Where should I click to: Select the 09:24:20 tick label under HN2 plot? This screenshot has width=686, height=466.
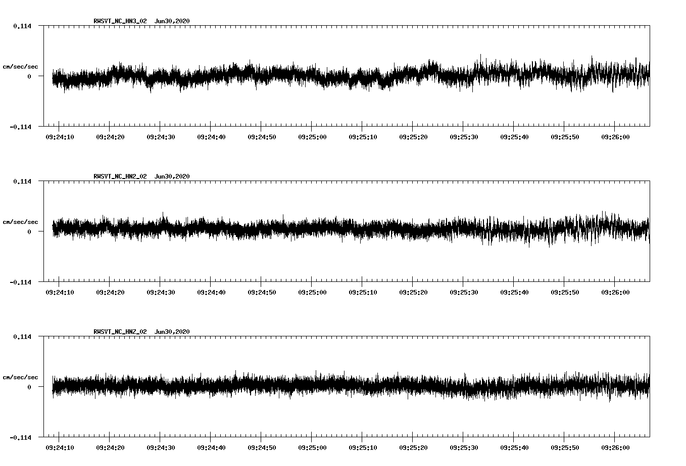pyautogui.click(x=110, y=292)
